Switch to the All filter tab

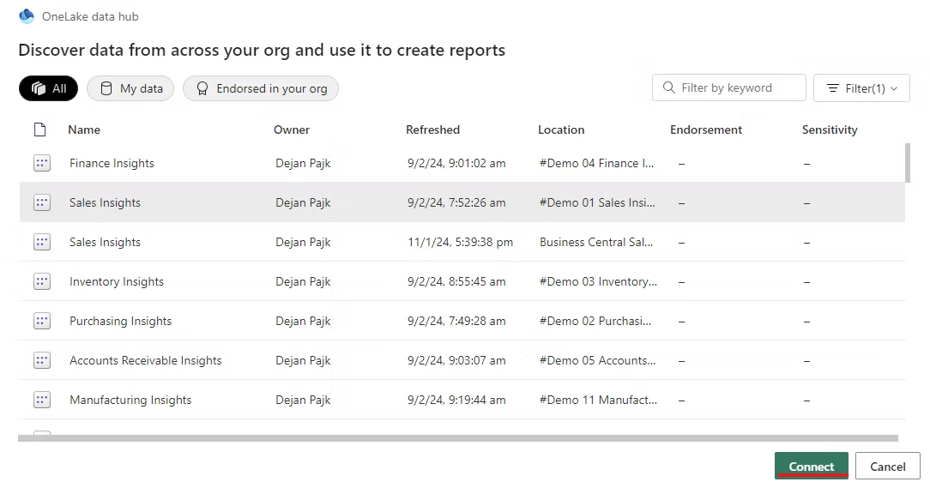[48, 88]
